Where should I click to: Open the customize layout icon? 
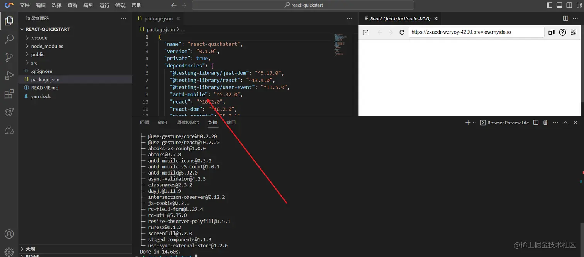579,5
